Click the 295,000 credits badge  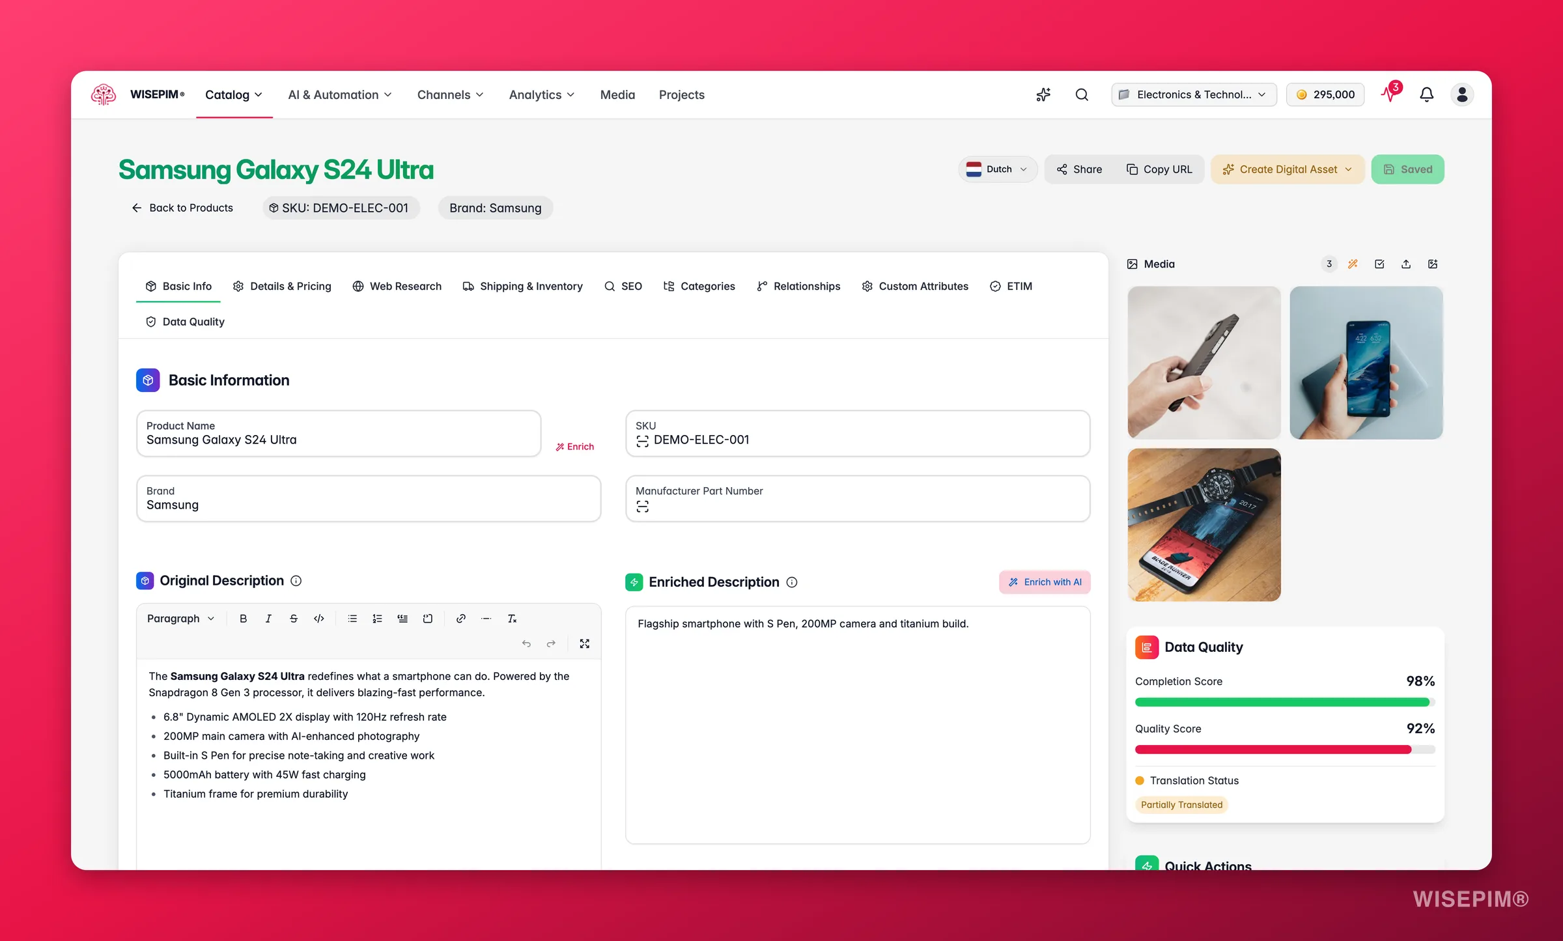1325,94
